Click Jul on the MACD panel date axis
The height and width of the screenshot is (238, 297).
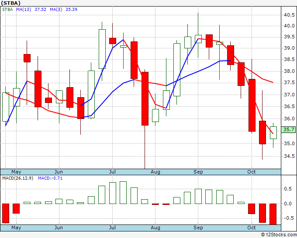tap(112, 228)
